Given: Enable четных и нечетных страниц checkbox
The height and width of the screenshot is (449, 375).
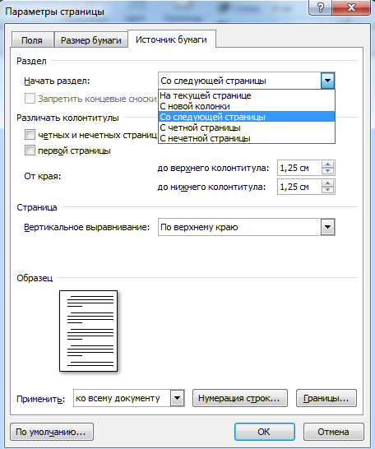Looking at the screenshot, I should (30, 135).
